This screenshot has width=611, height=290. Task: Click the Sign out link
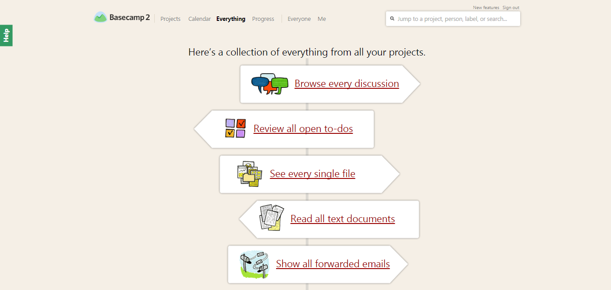(511, 8)
